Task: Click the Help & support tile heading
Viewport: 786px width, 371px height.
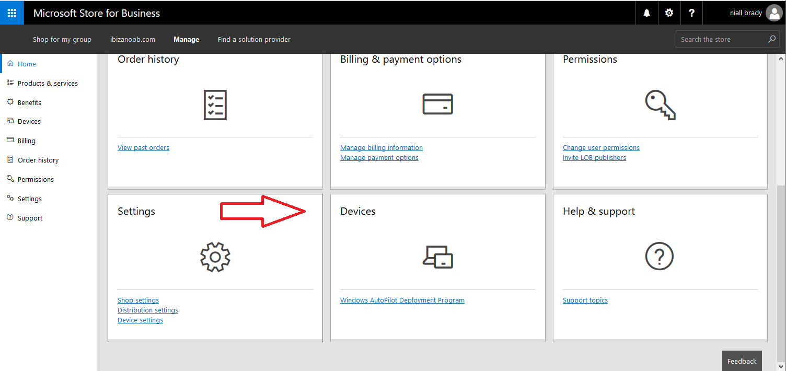Action: tap(599, 211)
